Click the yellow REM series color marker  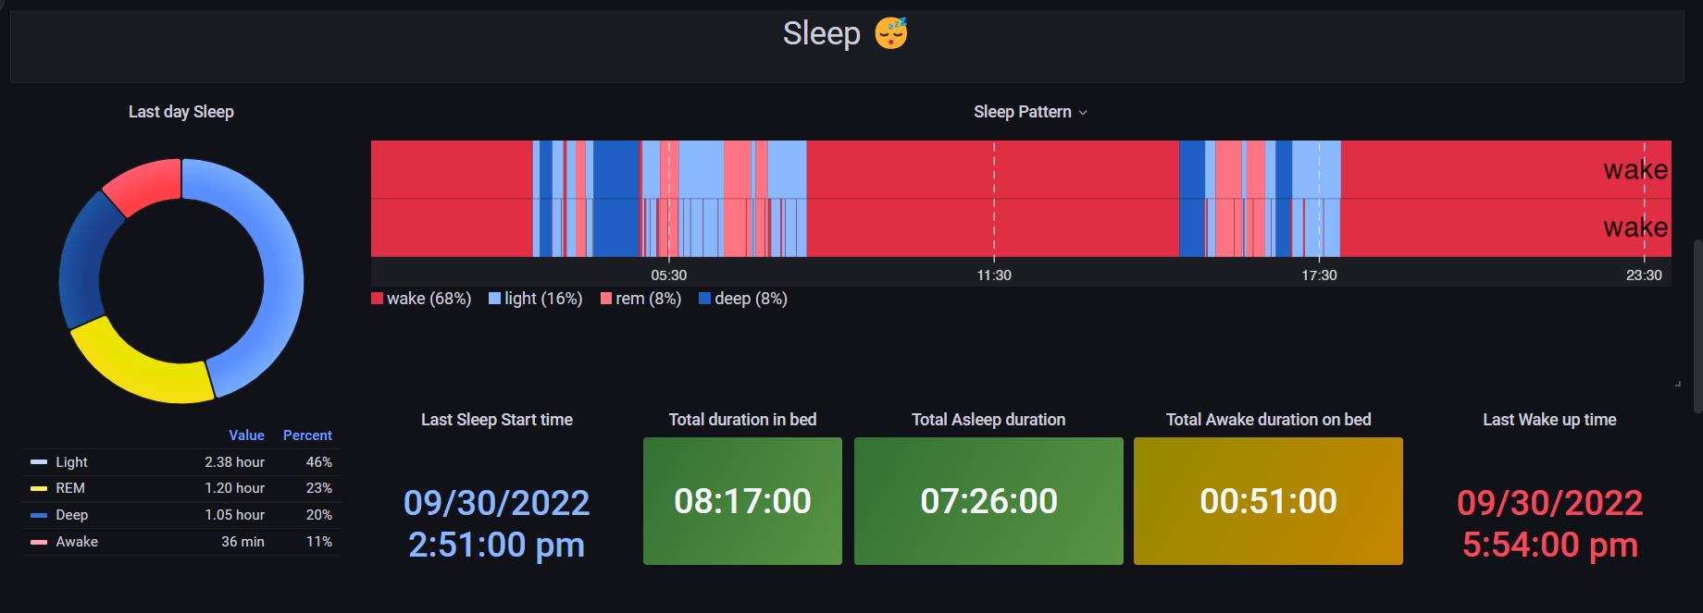click(x=39, y=488)
